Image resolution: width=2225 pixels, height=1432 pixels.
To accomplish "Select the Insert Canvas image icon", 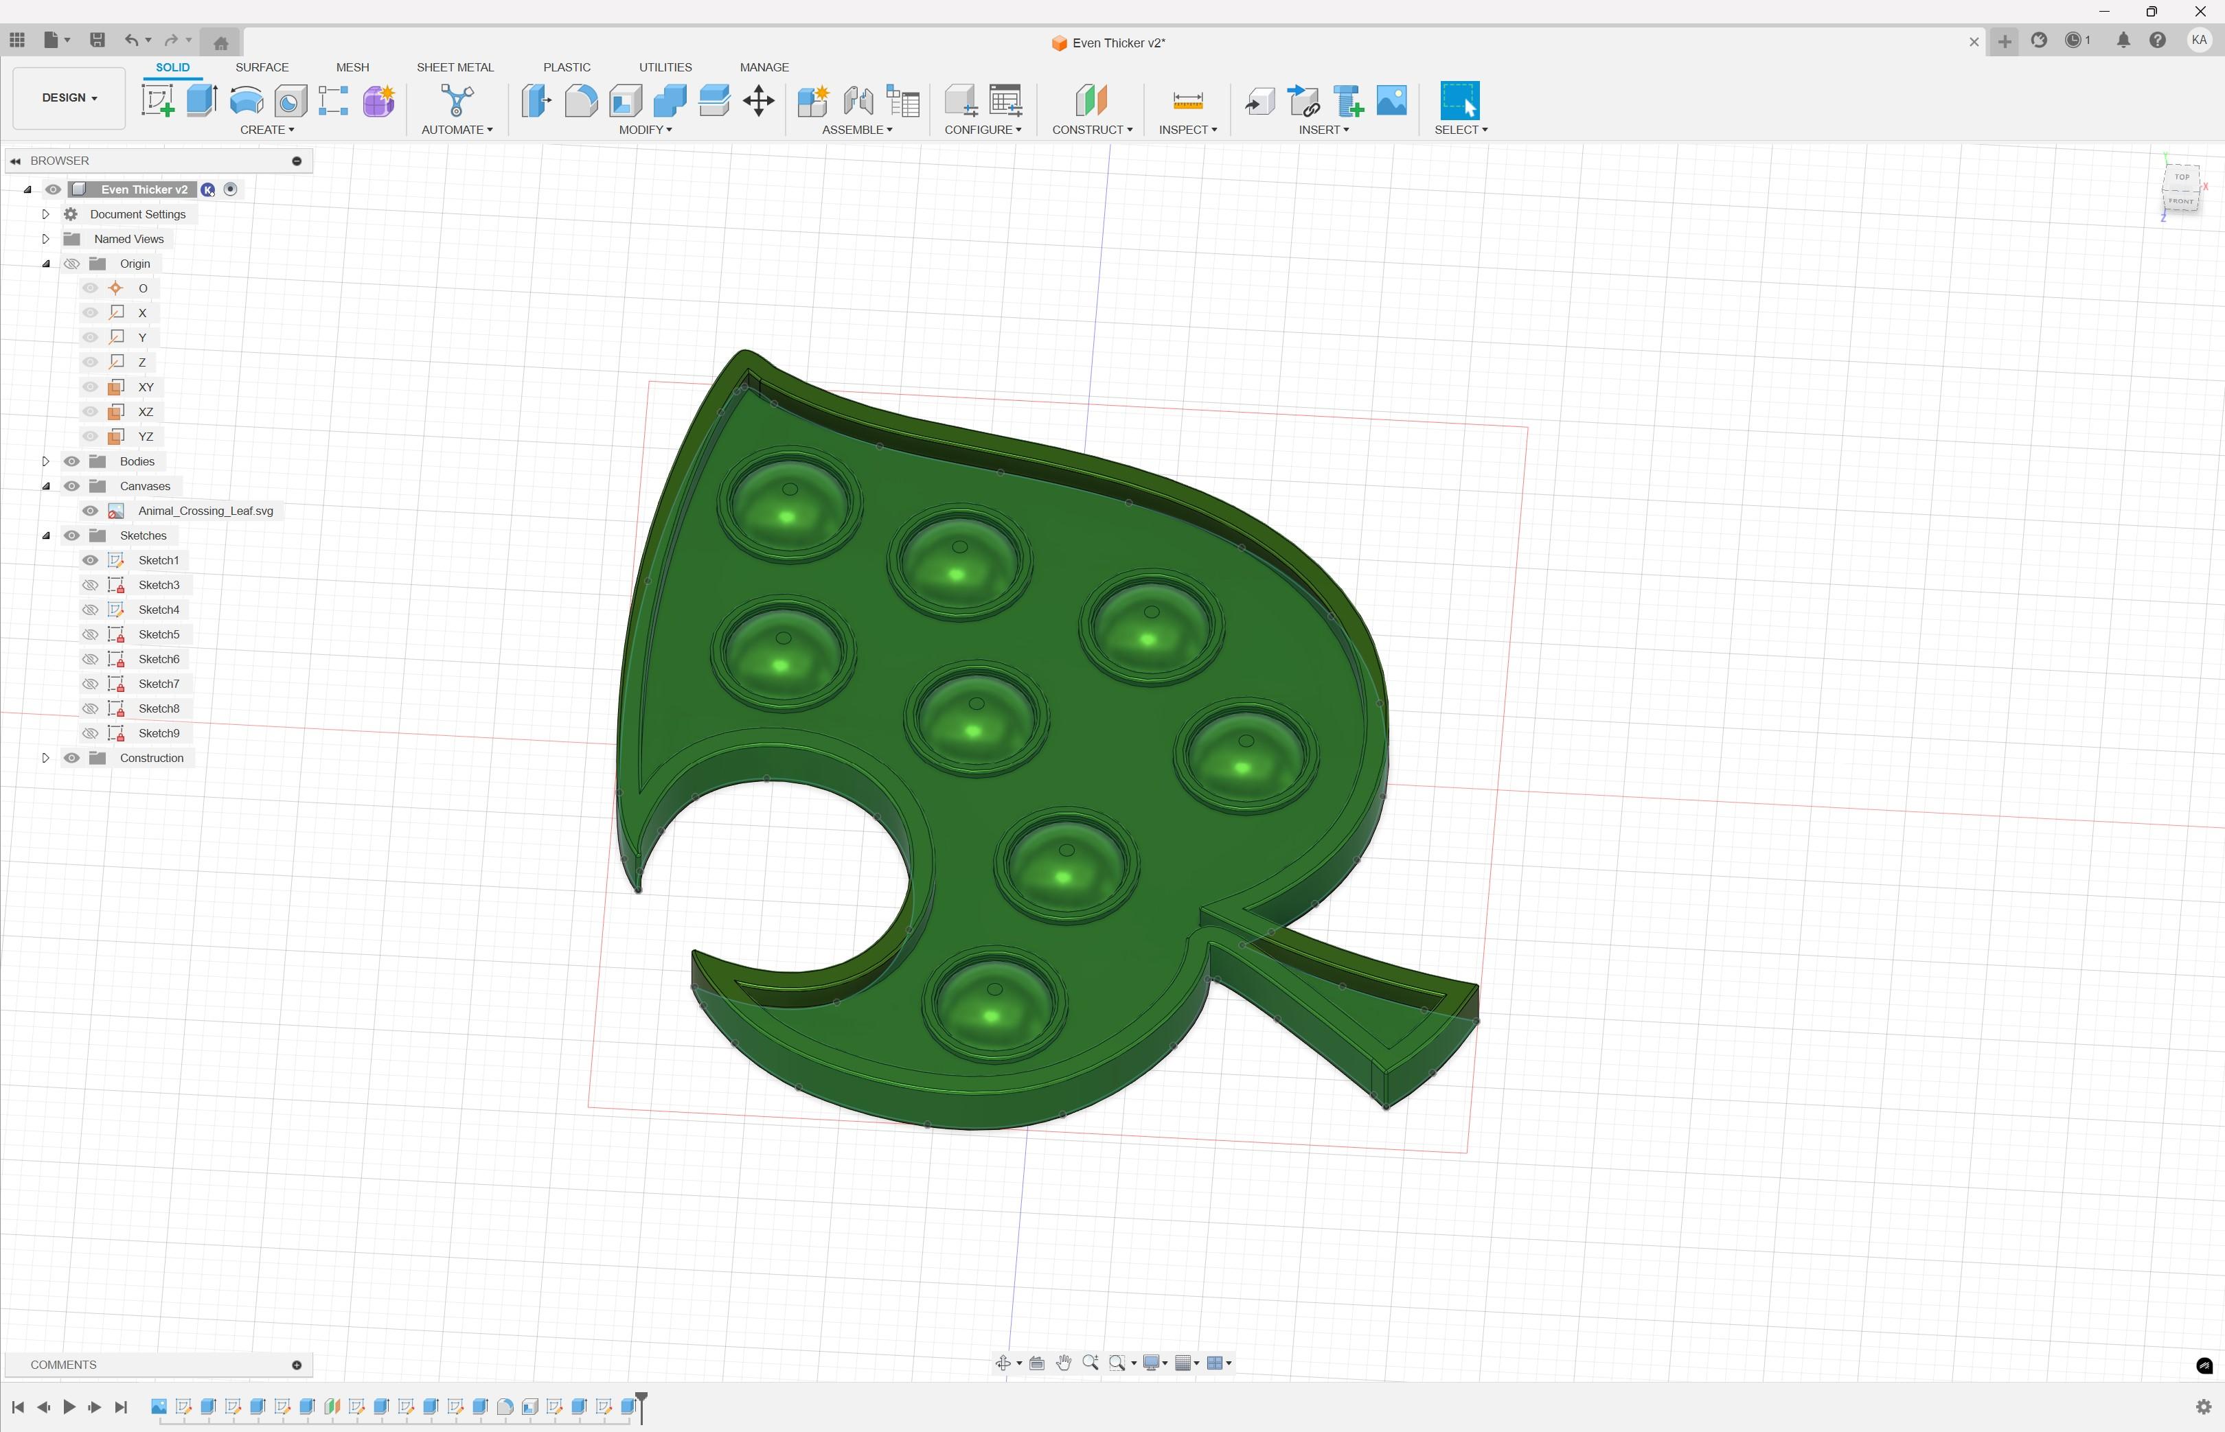I will point(1391,100).
